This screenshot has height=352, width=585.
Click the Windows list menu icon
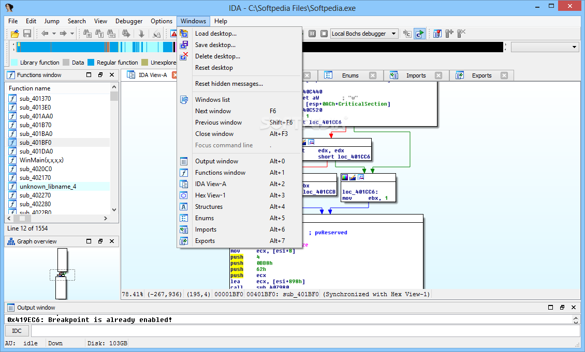coord(184,100)
